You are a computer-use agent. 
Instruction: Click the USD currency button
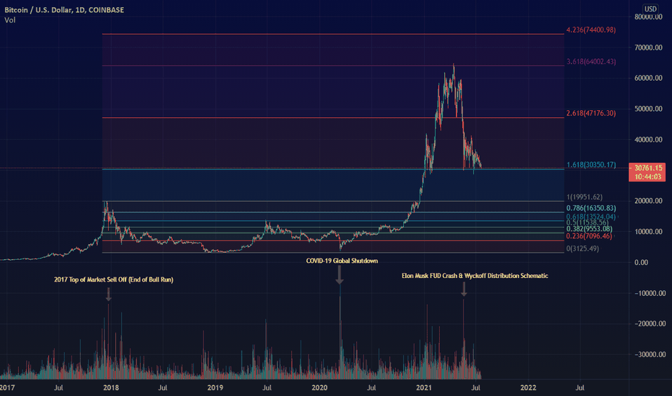650,9
